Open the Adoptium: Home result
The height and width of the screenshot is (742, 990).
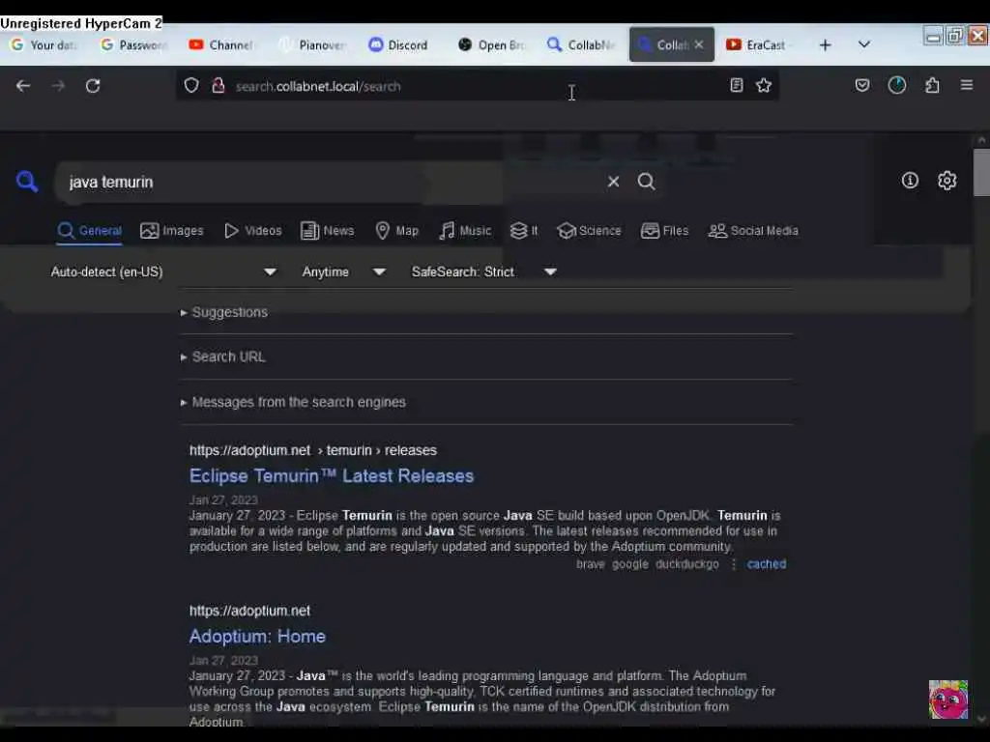257,636
